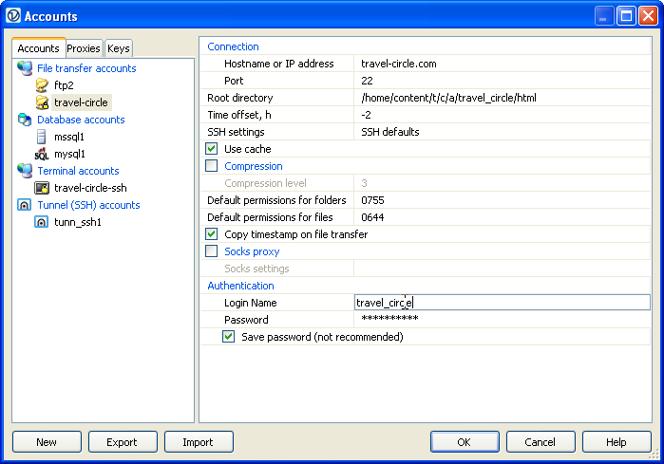Click the Database accounts group icon
664x464 pixels.
pyautogui.click(x=25, y=120)
